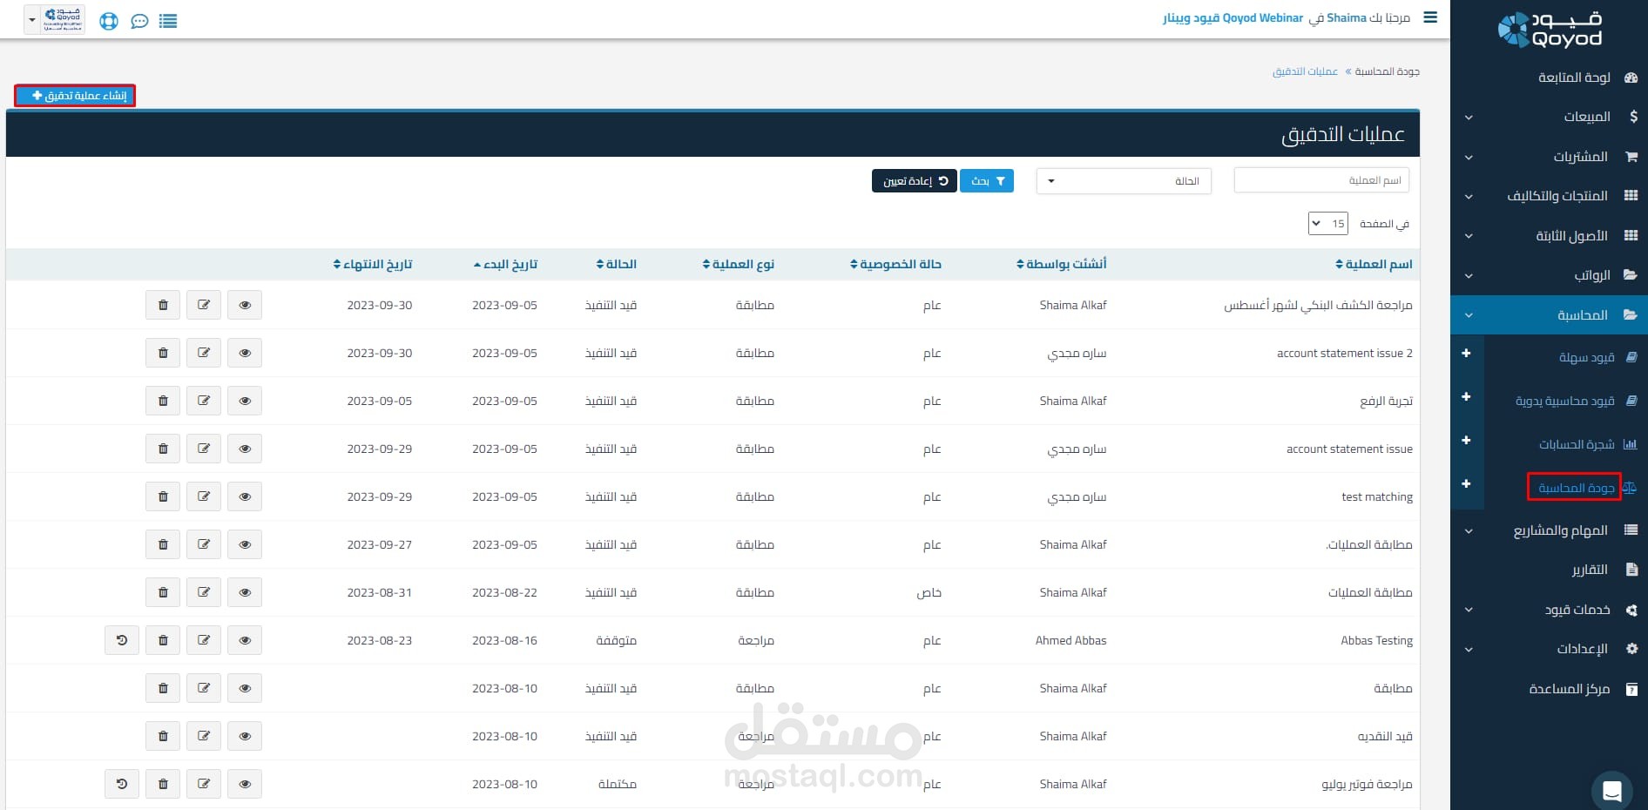This screenshot has width=1648, height=810.
Task: Delete the 'account statement issue 2' row
Action: pyautogui.click(x=163, y=353)
